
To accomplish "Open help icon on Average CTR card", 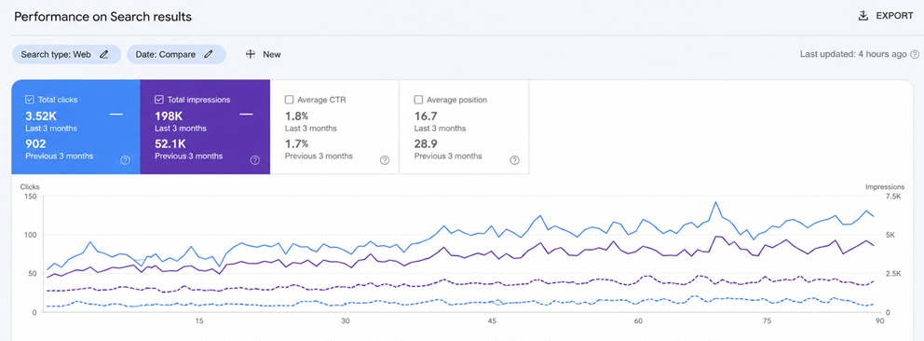I will (385, 160).
